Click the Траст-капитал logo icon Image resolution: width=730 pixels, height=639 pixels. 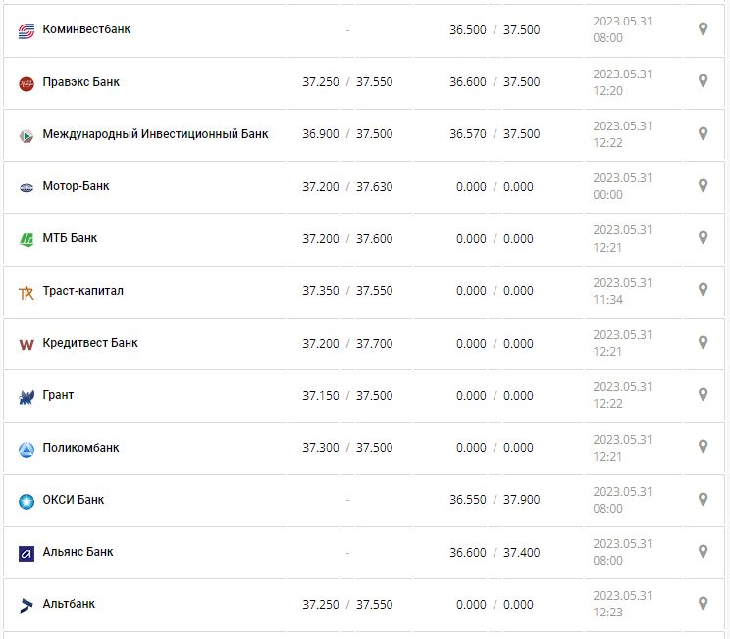click(x=26, y=292)
